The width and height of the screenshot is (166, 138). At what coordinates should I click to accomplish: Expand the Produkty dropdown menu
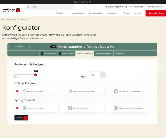(x=61, y=13)
